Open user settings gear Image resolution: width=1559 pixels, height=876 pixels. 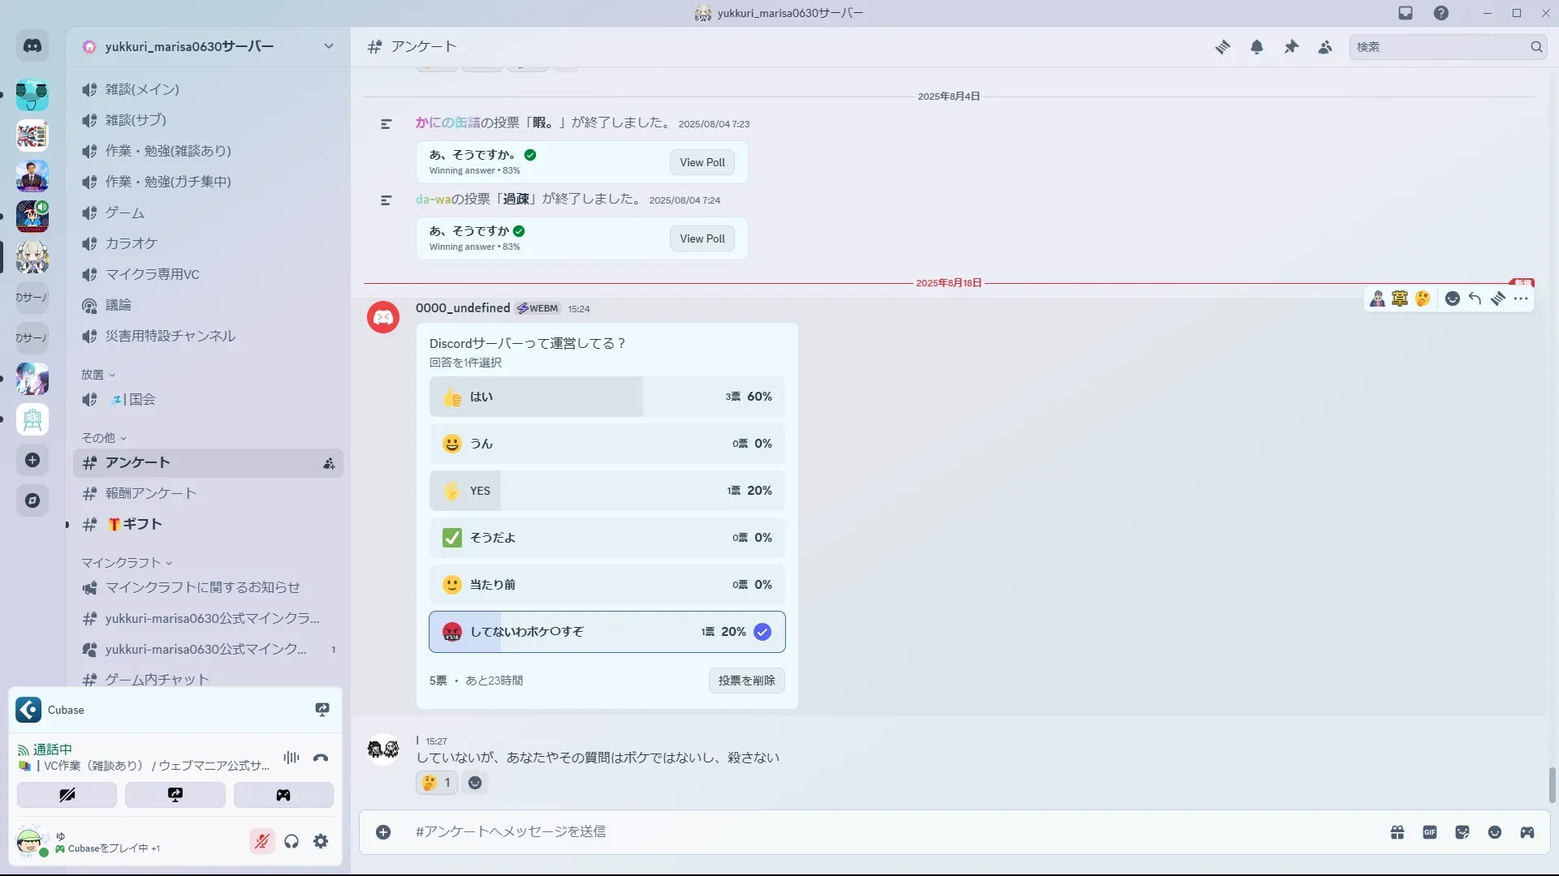point(321,841)
